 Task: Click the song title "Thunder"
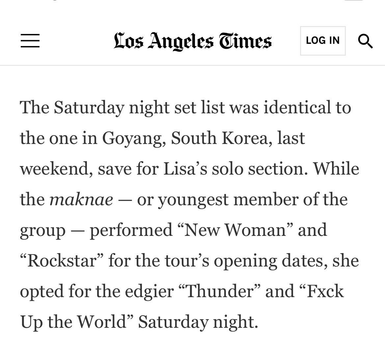[x=220, y=291]
